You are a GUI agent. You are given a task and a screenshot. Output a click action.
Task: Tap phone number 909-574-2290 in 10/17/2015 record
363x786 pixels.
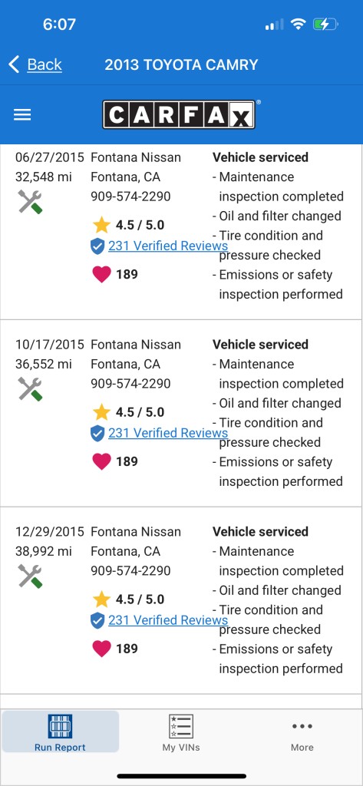click(x=130, y=384)
